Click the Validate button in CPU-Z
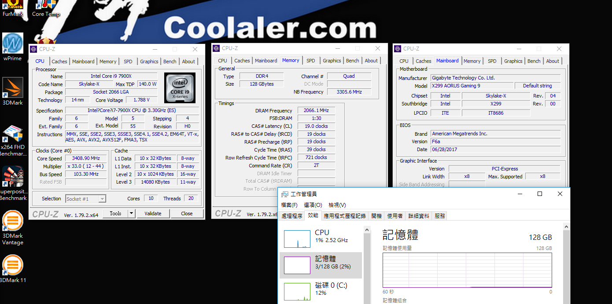Viewport: 612px width, 304px height. tap(153, 214)
